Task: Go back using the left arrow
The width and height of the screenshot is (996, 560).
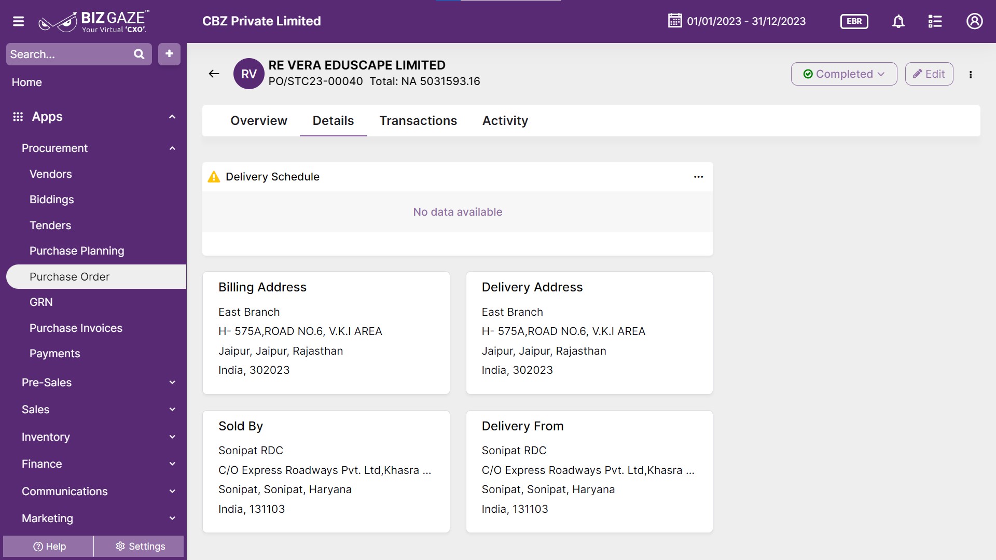Action: tap(214, 74)
